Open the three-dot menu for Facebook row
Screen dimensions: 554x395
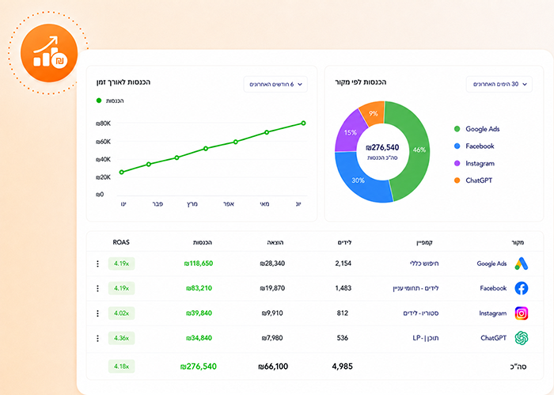click(97, 288)
